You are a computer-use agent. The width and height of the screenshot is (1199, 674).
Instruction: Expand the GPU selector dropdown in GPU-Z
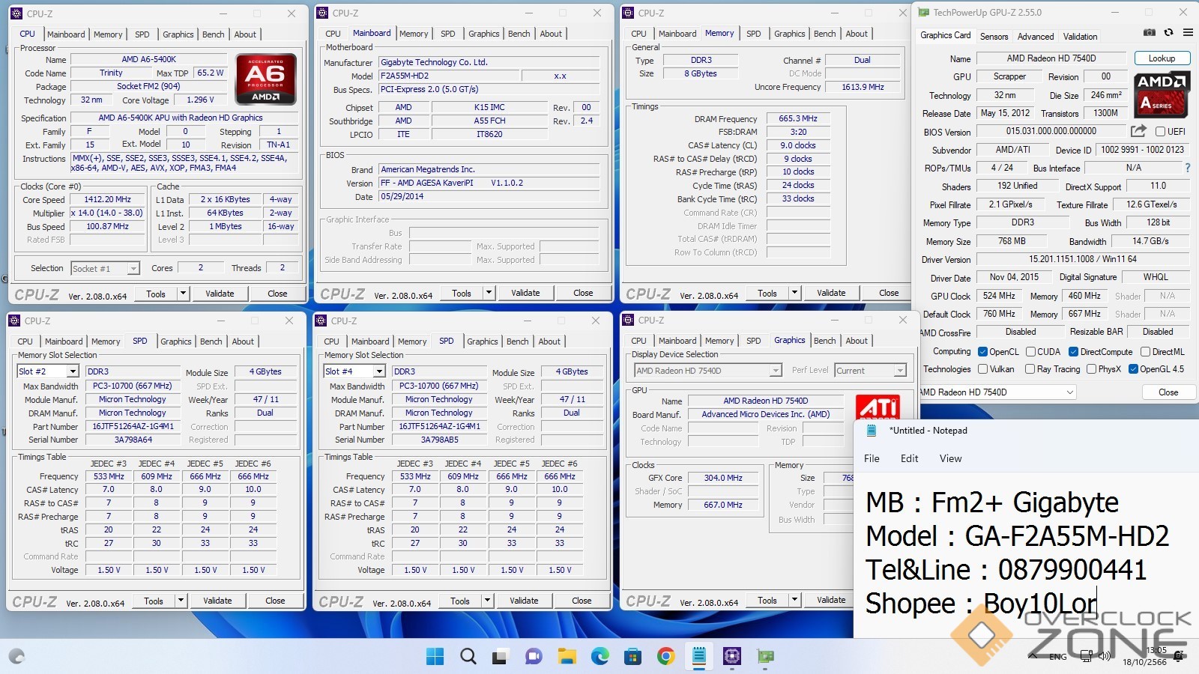pyautogui.click(x=1069, y=392)
